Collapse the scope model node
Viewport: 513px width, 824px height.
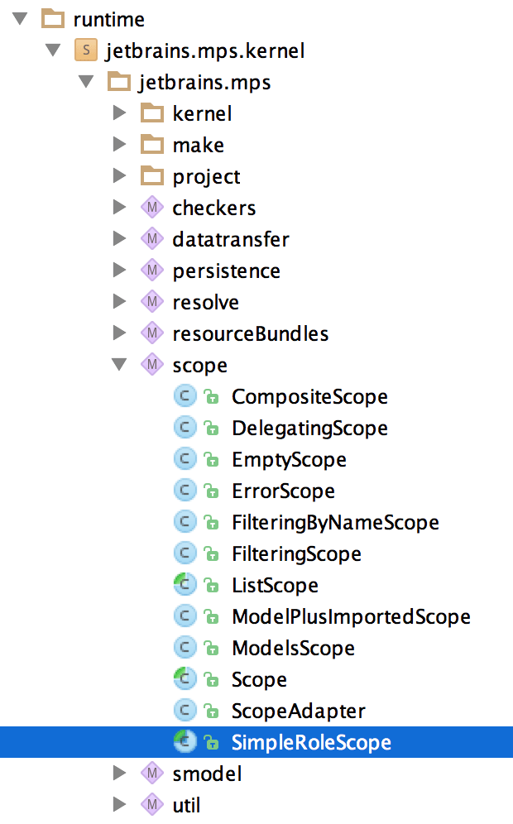point(119,365)
